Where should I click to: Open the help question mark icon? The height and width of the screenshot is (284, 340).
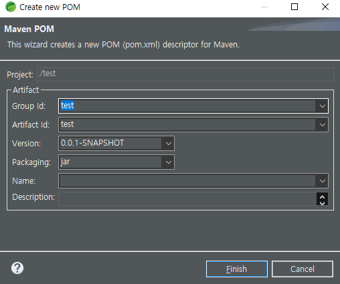point(17,268)
